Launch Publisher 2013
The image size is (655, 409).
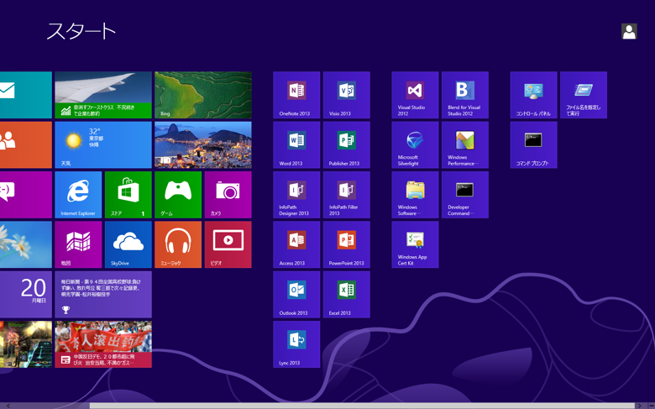tap(346, 145)
